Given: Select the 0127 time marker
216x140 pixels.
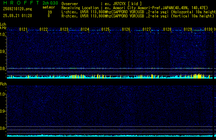Looking at the screenshot, I should [147, 29].
